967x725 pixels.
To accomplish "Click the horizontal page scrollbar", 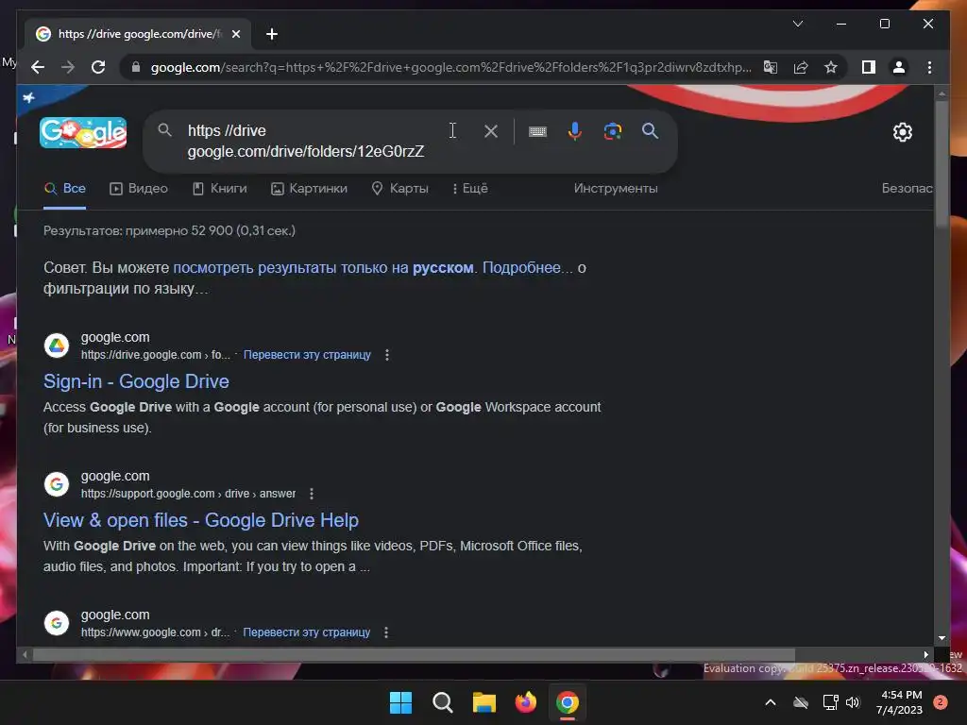I will [x=414, y=655].
